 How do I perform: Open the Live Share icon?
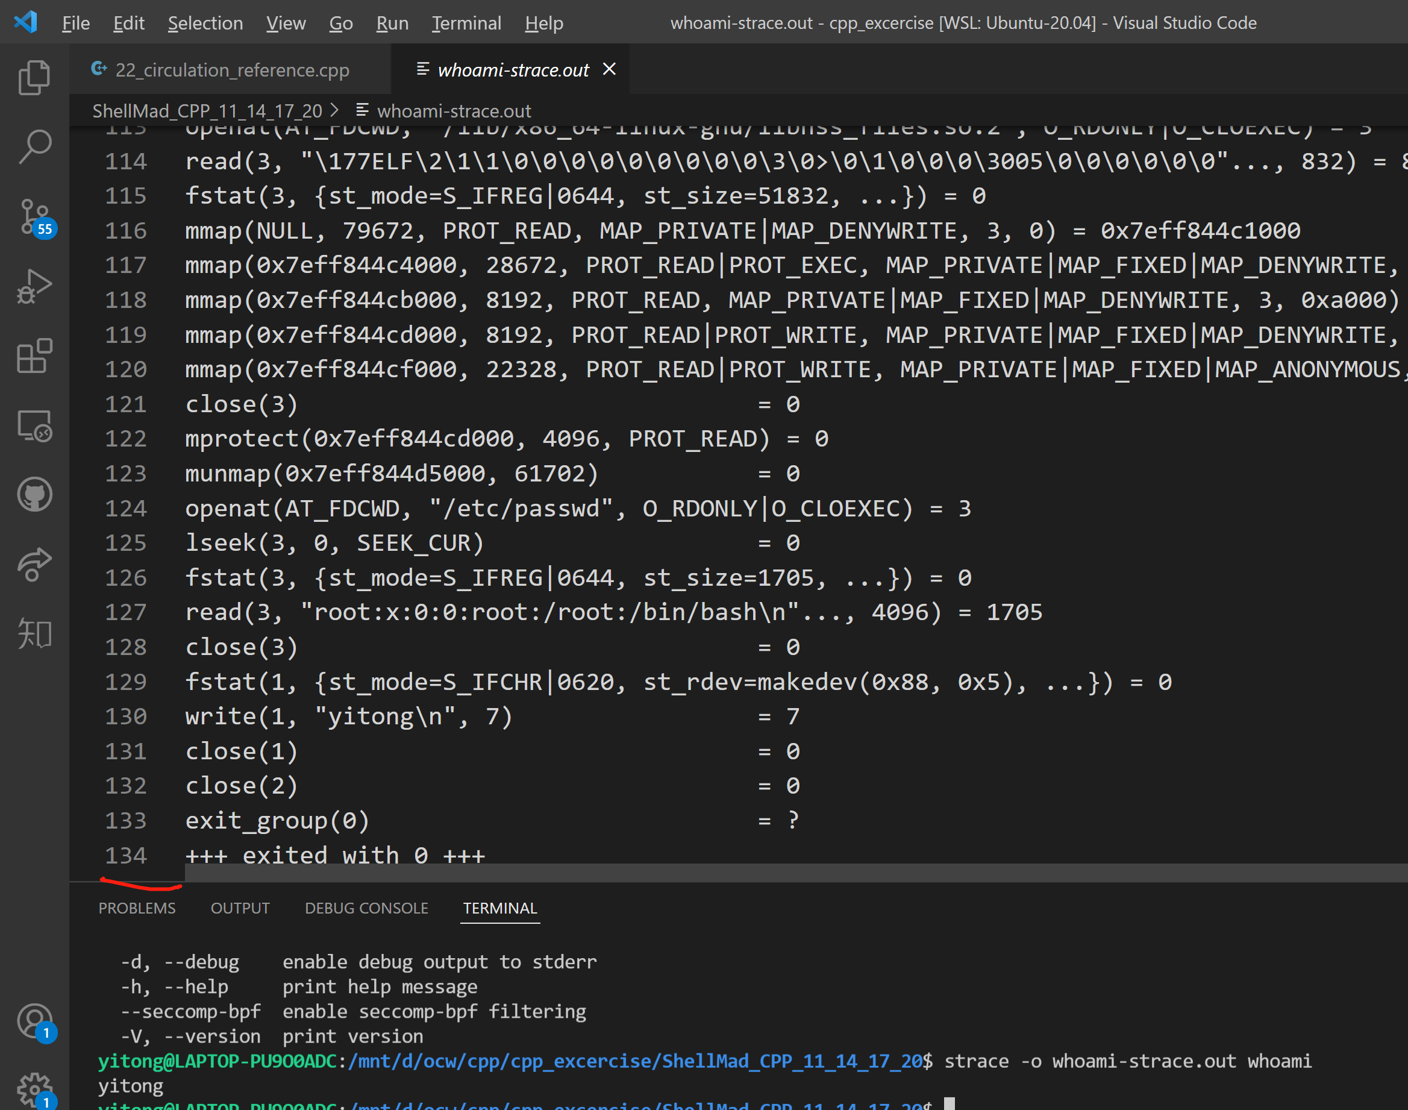pos(34,564)
